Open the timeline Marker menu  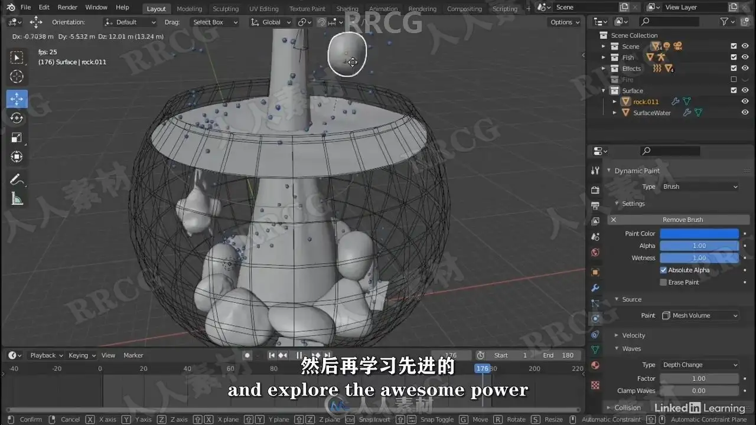[x=133, y=355]
